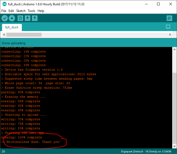Click 'writing: 75% complete' line
This screenshot has width=177, height=154.
tap(20, 124)
